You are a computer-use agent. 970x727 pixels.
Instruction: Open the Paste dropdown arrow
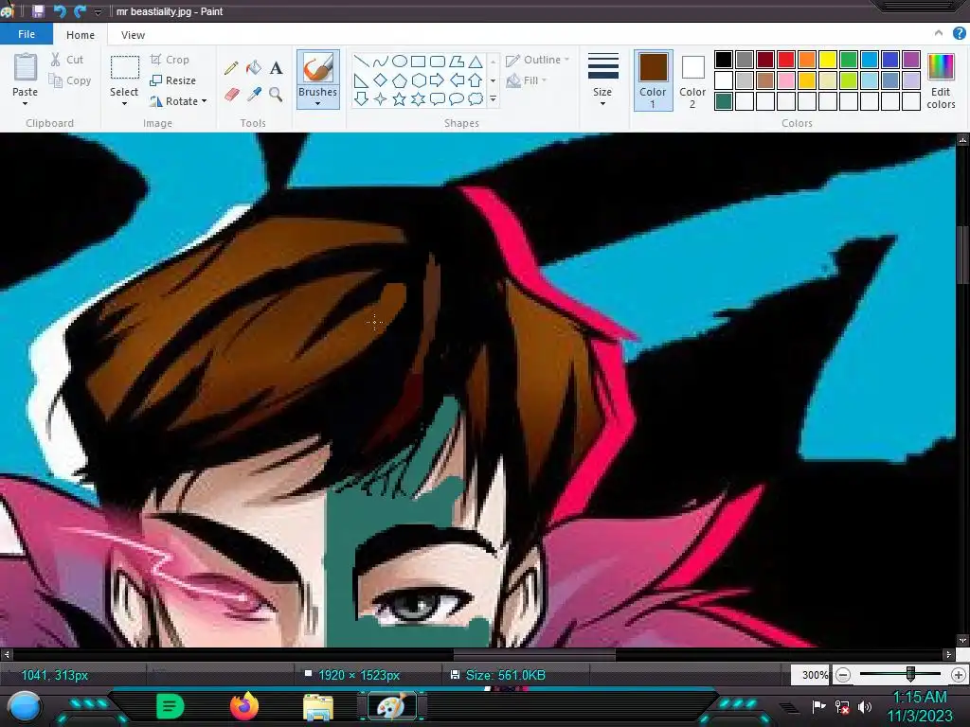[25, 104]
